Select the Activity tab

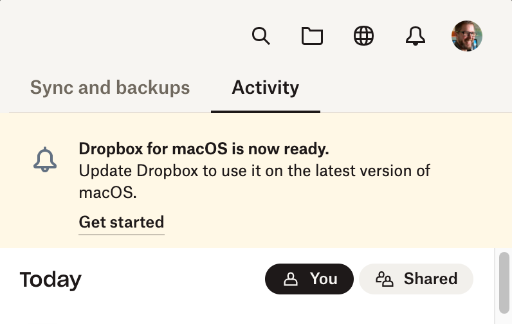(265, 87)
